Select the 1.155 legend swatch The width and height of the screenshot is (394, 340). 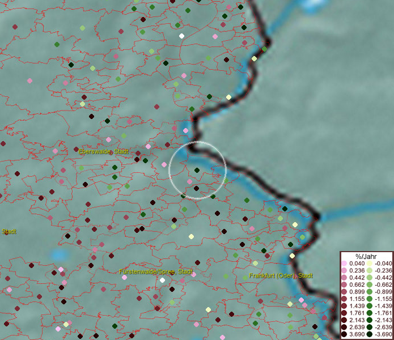pos(344,299)
